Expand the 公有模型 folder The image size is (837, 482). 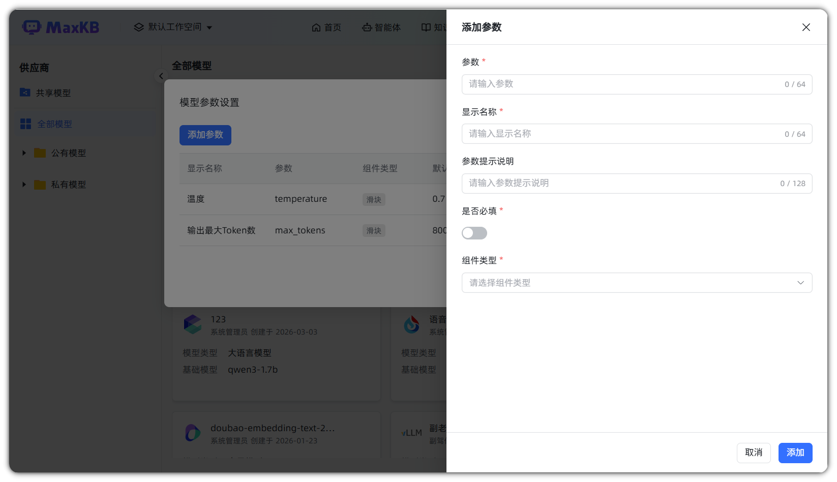(x=24, y=153)
